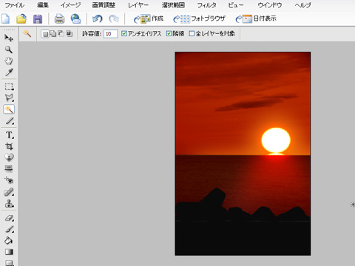Set subtract from selection mode
This screenshot has width=355, height=266.
61,34
